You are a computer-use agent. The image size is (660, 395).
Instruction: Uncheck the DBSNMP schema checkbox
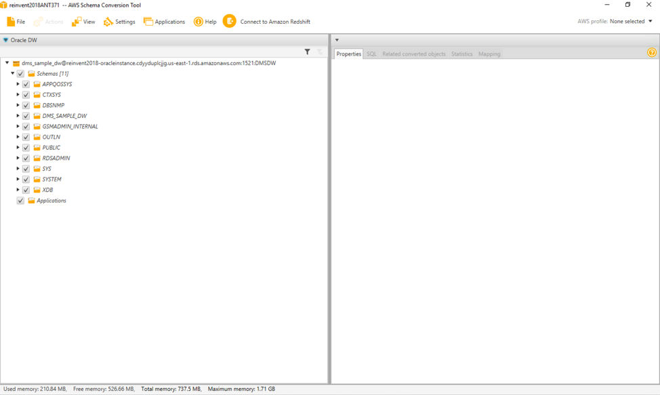tap(26, 105)
